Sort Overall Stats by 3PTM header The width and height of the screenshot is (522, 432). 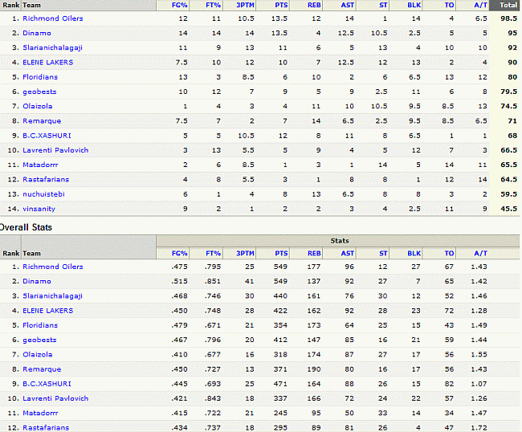click(x=245, y=253)
